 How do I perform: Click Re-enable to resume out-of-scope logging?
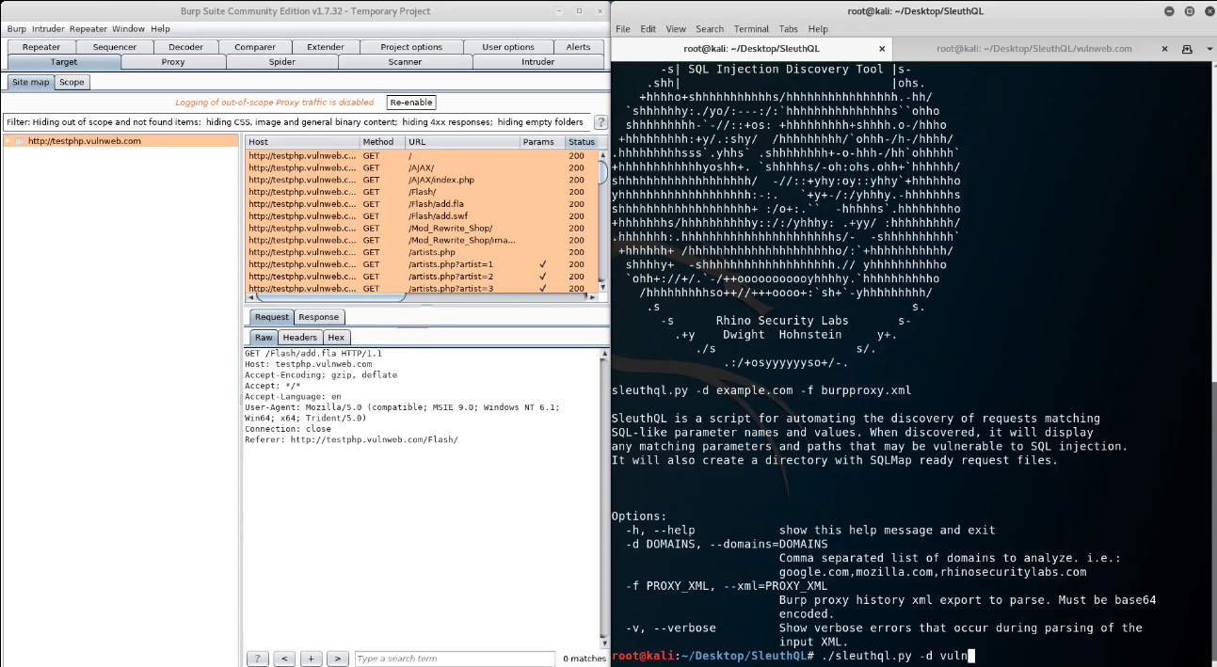[410, 102]
